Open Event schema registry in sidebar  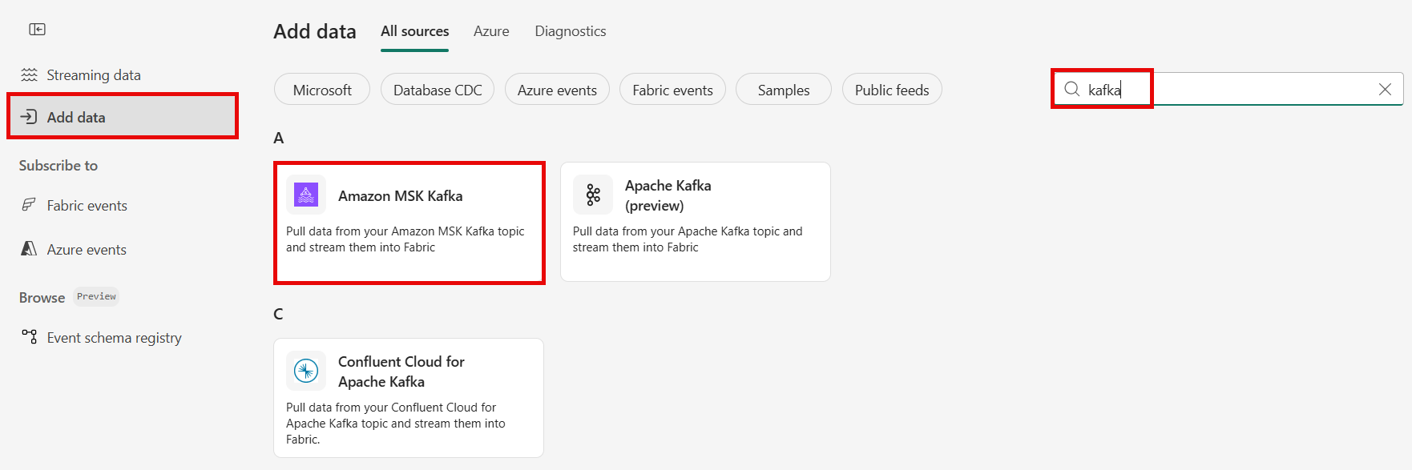click(x=114, y=338)
